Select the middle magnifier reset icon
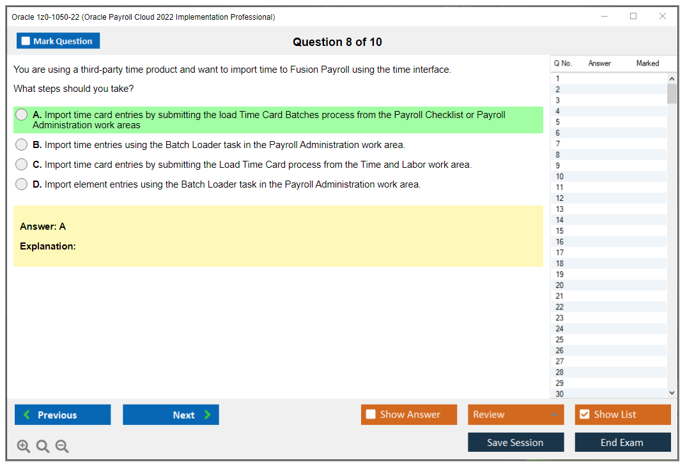Image resolution: width=687 pixels, height=469 pixels. pos(42,446)
